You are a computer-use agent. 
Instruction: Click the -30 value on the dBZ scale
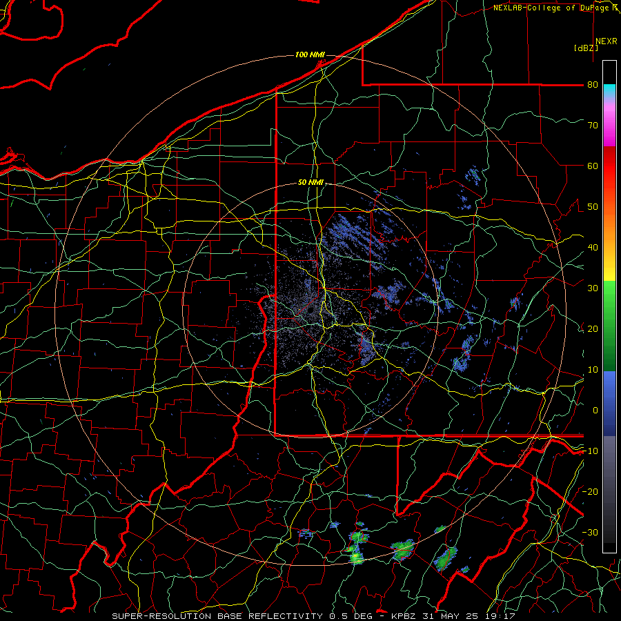click(590, 532)
